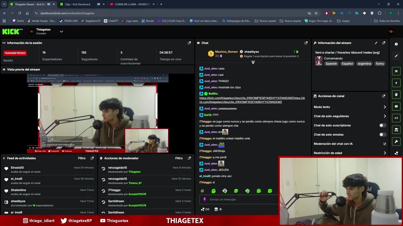Image resolution: width=403 pixels, height=226 pixels.
Task: Toggle Chat de solo-emotes switch
Action: [383, 135]
